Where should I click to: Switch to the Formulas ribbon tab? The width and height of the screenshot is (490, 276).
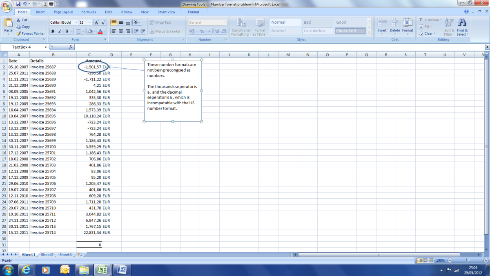pyautogui.click(x=88, y=12)
